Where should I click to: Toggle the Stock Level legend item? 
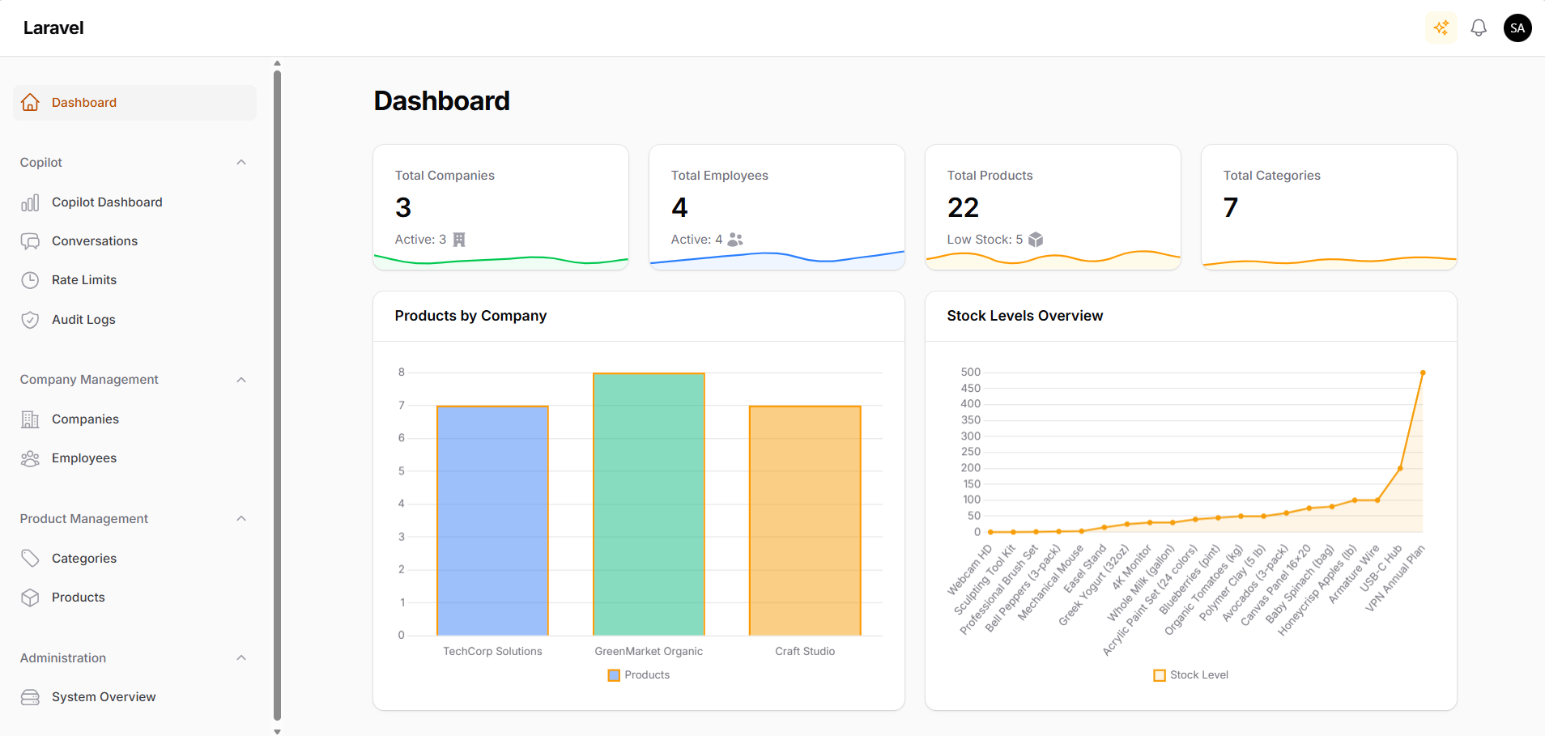[x=1190, y=675]
